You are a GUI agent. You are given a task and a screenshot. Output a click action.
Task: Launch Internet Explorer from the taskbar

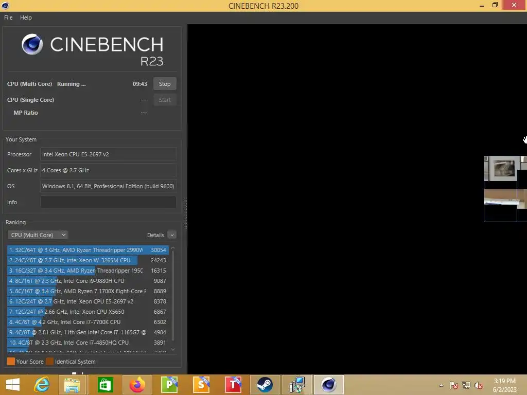point(42,385)
